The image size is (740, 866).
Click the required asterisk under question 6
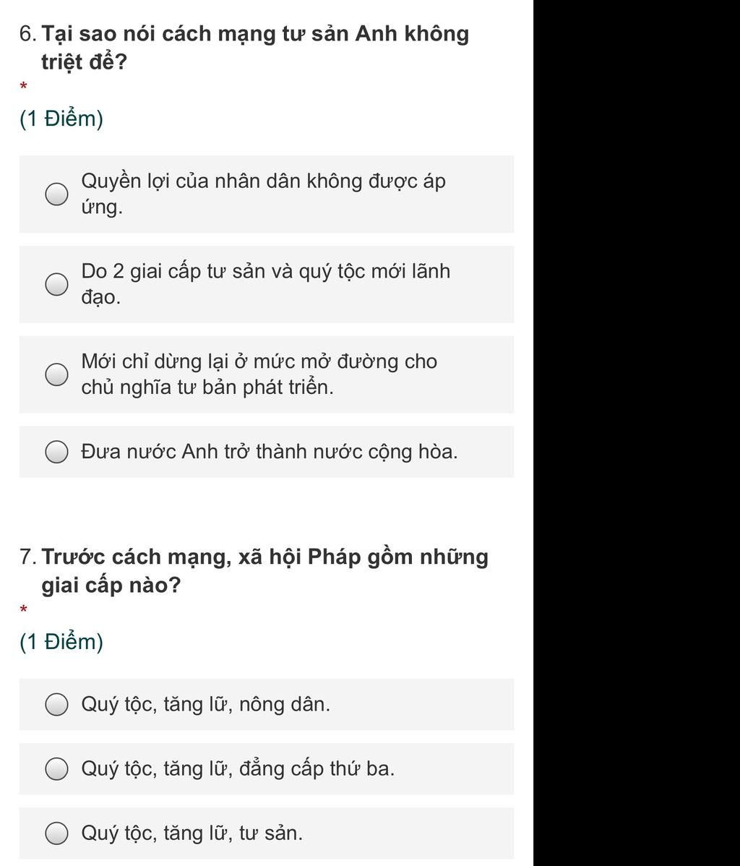point(24,87)
